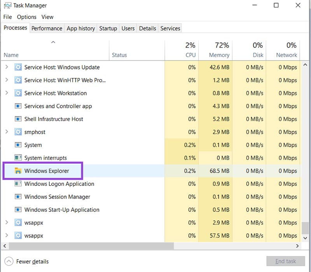Sort processes by Disk column
Image resolution: width=311 pixels, height=272 pixels.
tap(249, 50)
